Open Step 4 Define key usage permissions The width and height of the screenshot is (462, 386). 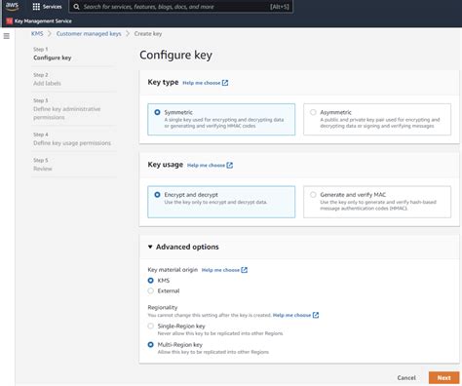coord(72,143)
